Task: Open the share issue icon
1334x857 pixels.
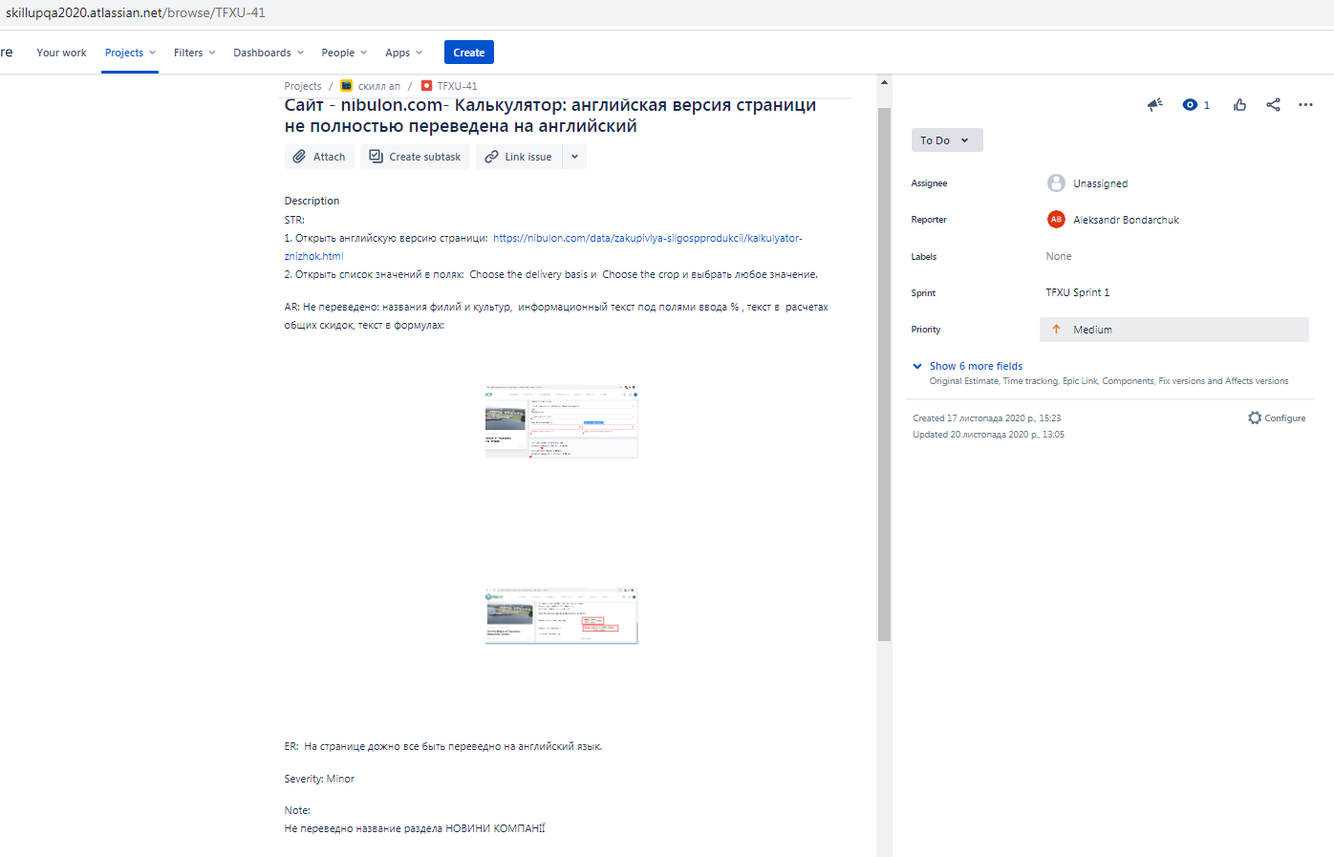Action: [1273, 105]
